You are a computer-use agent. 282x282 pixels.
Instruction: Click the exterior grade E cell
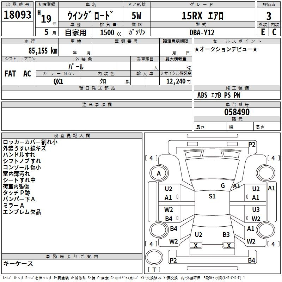tap(263, 32)
